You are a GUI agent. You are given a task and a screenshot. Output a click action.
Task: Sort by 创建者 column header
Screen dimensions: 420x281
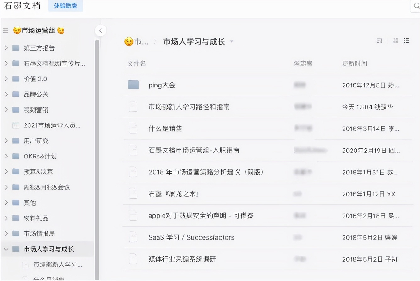tap(303, 63)
